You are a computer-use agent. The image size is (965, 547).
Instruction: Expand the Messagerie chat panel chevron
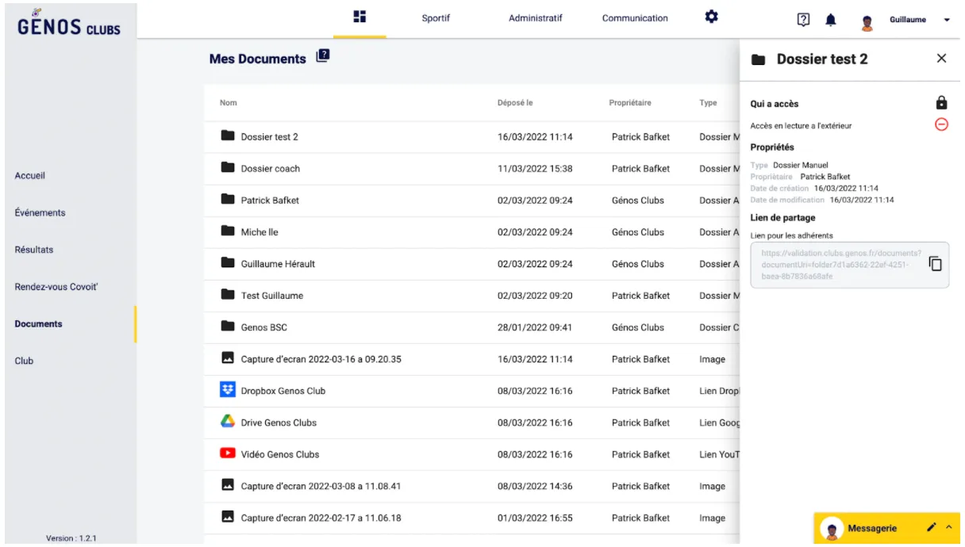coord(948,527)
